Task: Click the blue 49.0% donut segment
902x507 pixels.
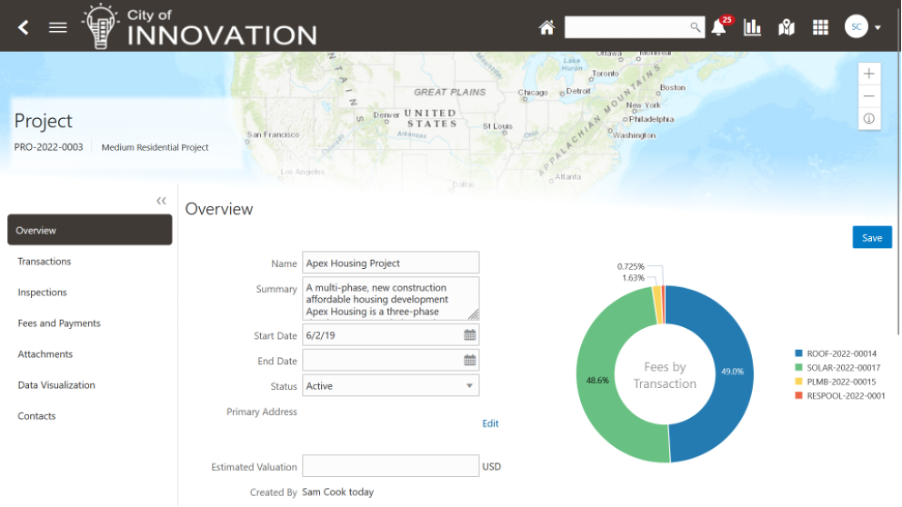Action: [733, 372]
